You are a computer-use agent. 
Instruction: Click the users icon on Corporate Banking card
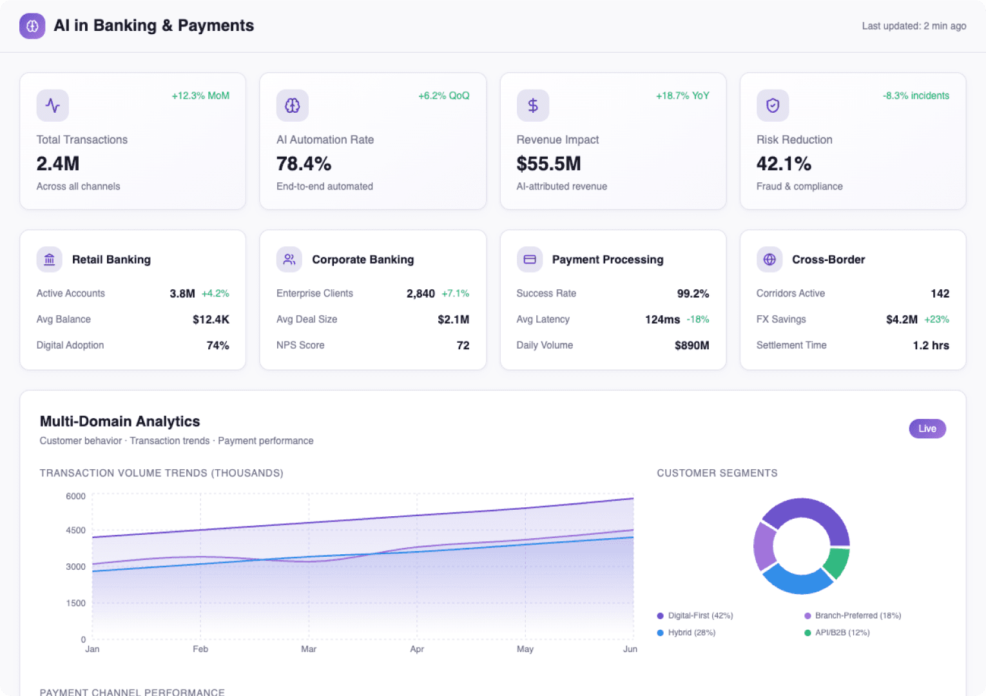tap(289, 259)
